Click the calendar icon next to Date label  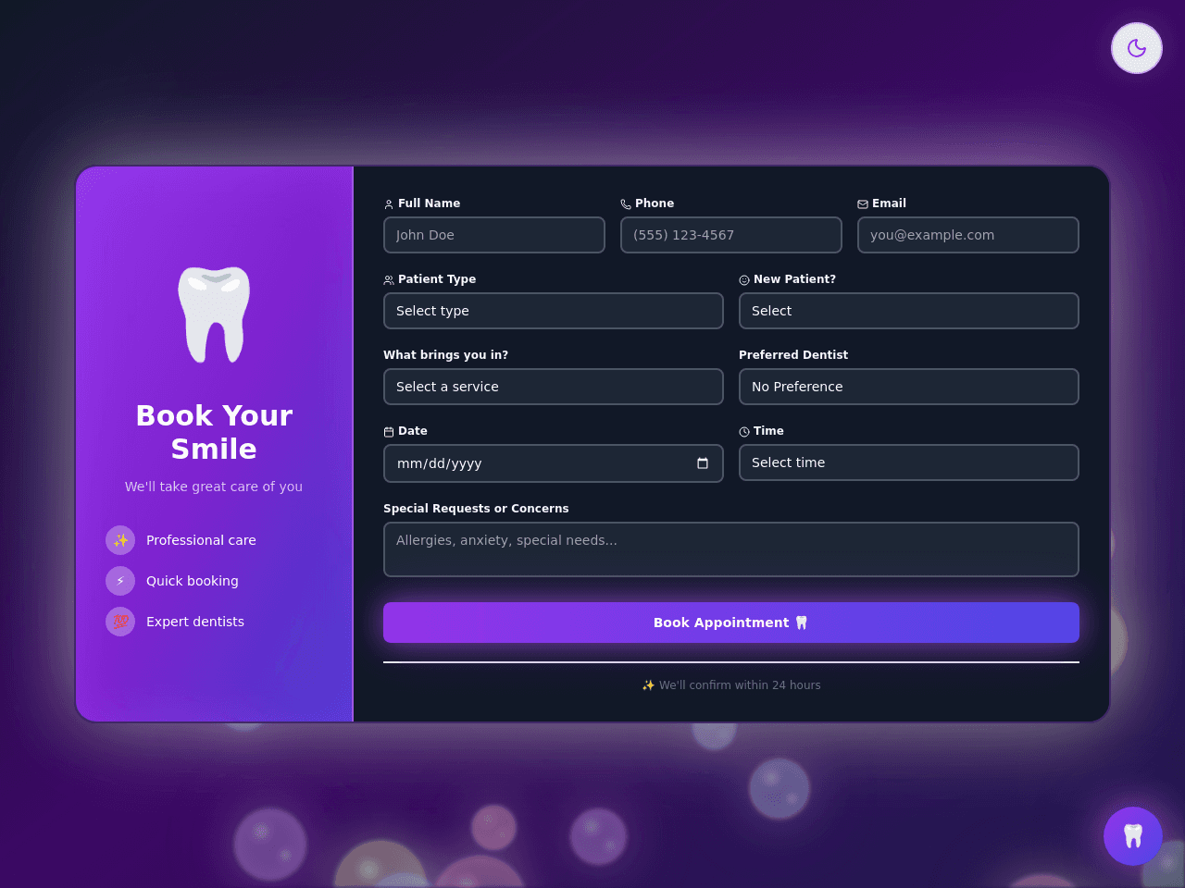pos(389,432)
